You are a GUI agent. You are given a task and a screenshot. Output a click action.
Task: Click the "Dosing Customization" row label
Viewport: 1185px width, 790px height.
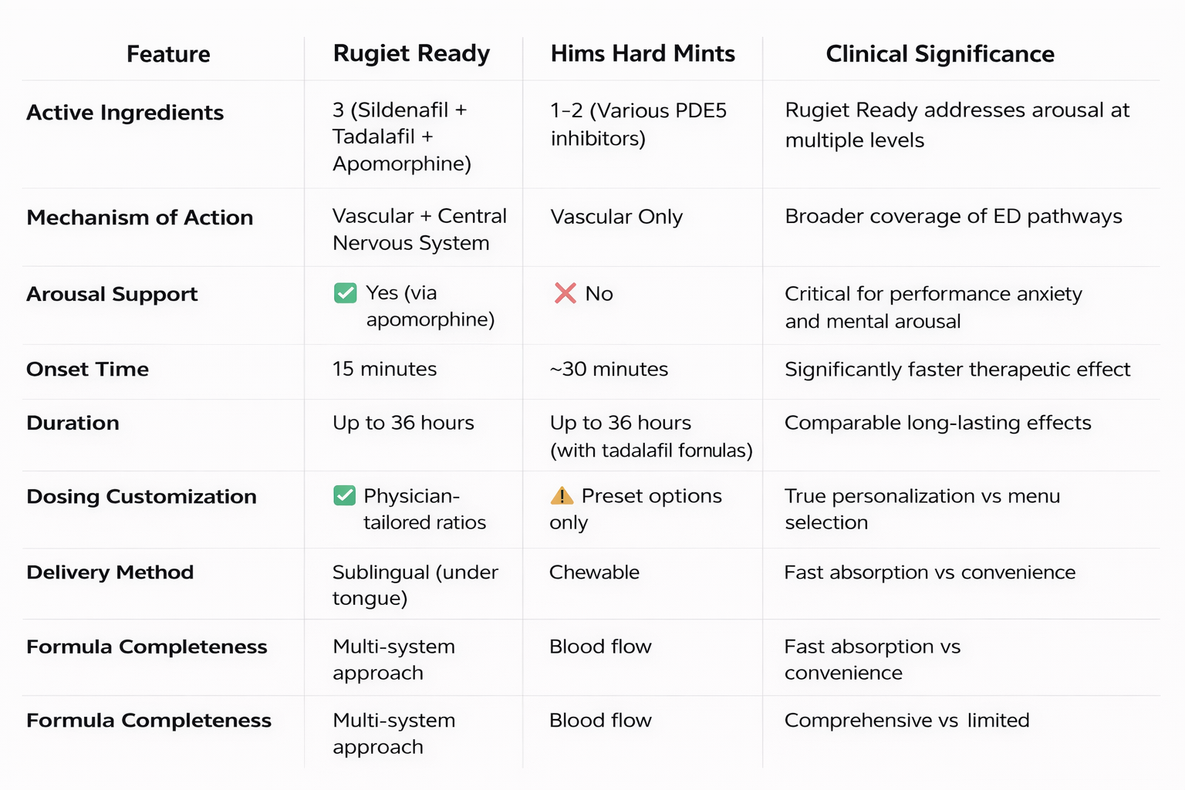point(141,496)
